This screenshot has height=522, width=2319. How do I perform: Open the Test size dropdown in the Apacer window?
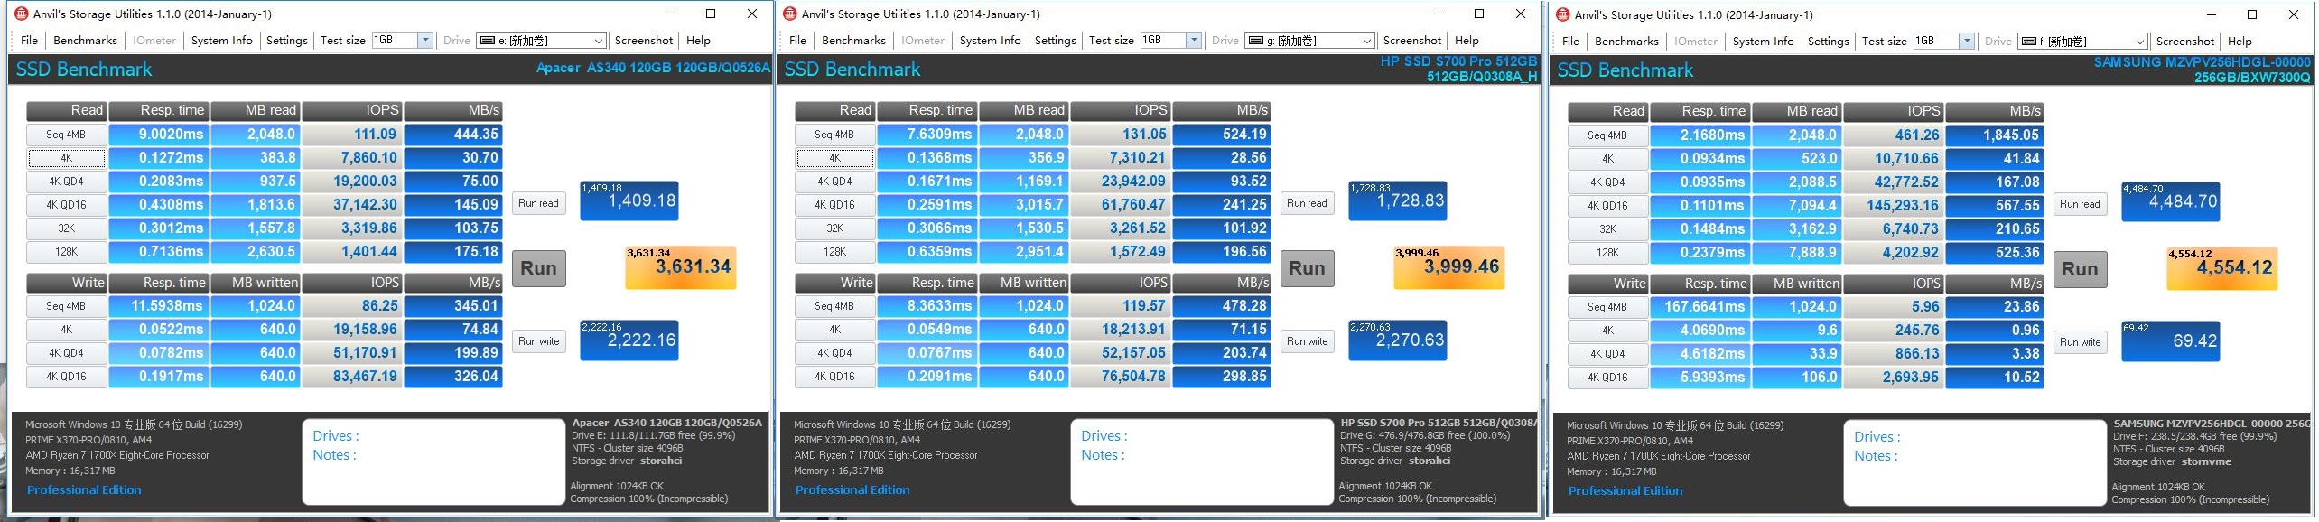coord(424,40)
